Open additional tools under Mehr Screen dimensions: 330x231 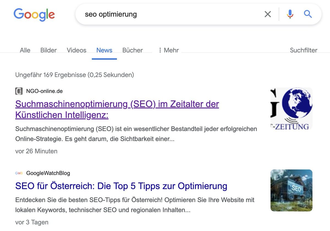(168, 50)
